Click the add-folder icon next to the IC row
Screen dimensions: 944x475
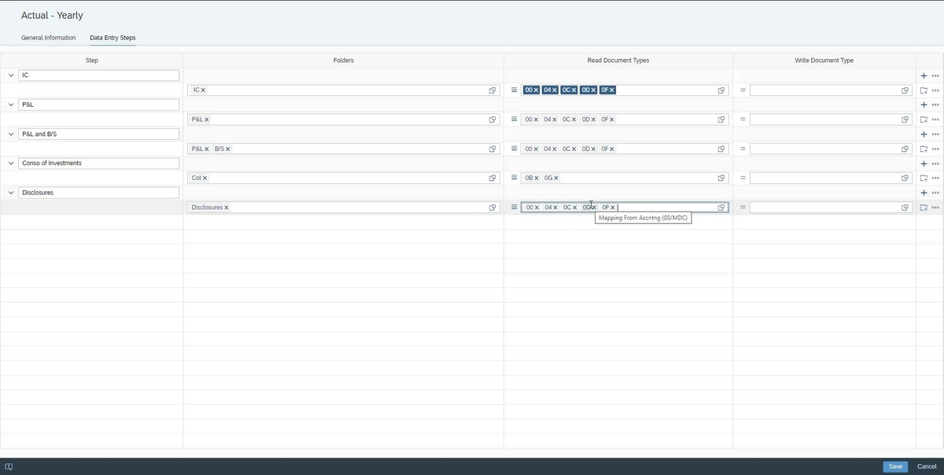[923, 90]
